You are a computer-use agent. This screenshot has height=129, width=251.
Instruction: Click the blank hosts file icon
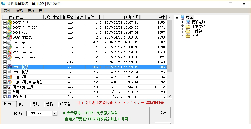pos(10,62)
